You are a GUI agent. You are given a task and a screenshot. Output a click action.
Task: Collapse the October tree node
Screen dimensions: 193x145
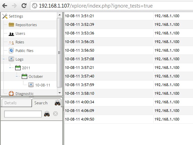coord(17,76)
